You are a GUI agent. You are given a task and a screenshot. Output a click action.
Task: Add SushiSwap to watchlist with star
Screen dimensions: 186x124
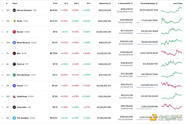pos(2,96)
